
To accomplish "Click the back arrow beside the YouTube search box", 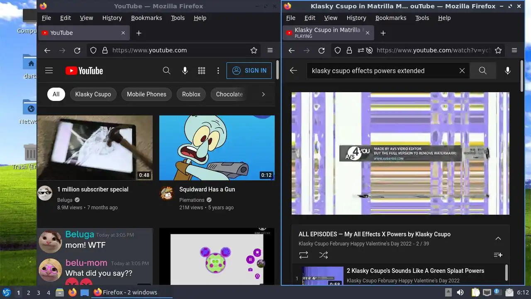I will (x=293, y=71).
